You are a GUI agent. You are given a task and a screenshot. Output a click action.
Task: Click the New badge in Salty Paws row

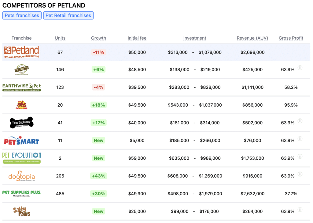tap(99, 211)
